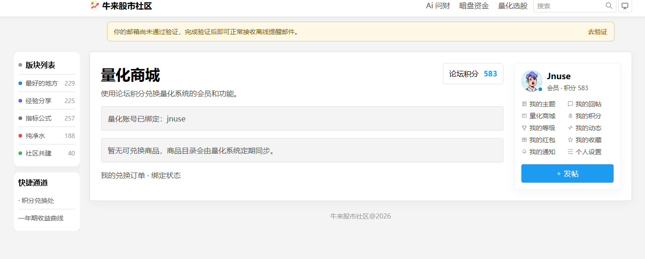Click the 我的通知 bell icon
Viewport: 645px width, 259px height.
(524, 152)
